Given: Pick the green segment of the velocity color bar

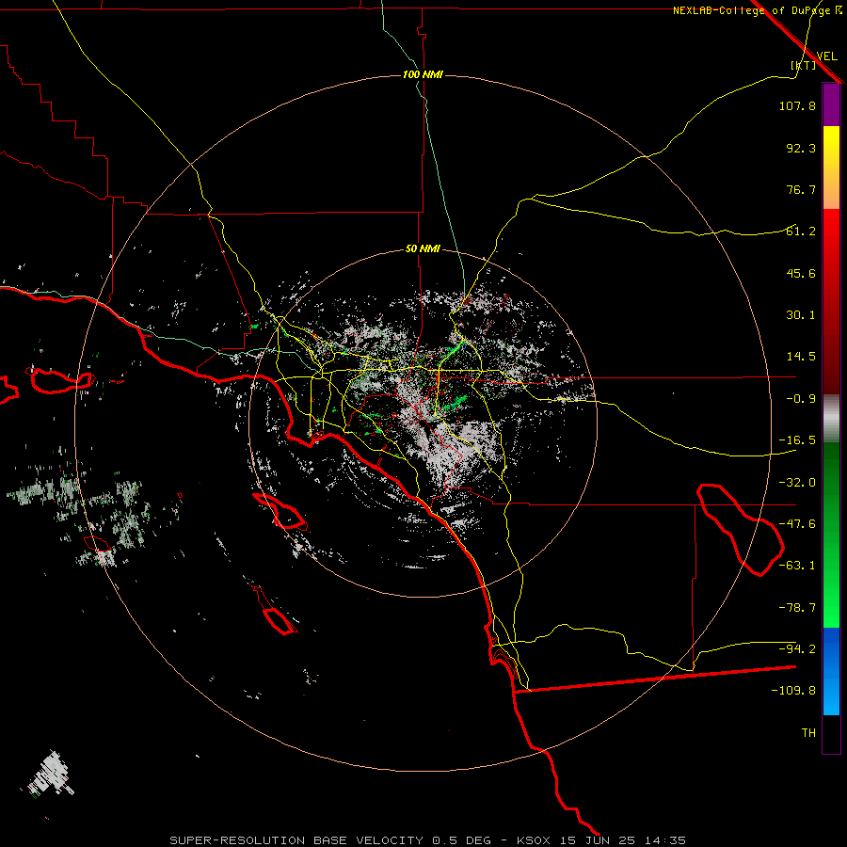Looking at the screenshot, I should tap(831, 535).
